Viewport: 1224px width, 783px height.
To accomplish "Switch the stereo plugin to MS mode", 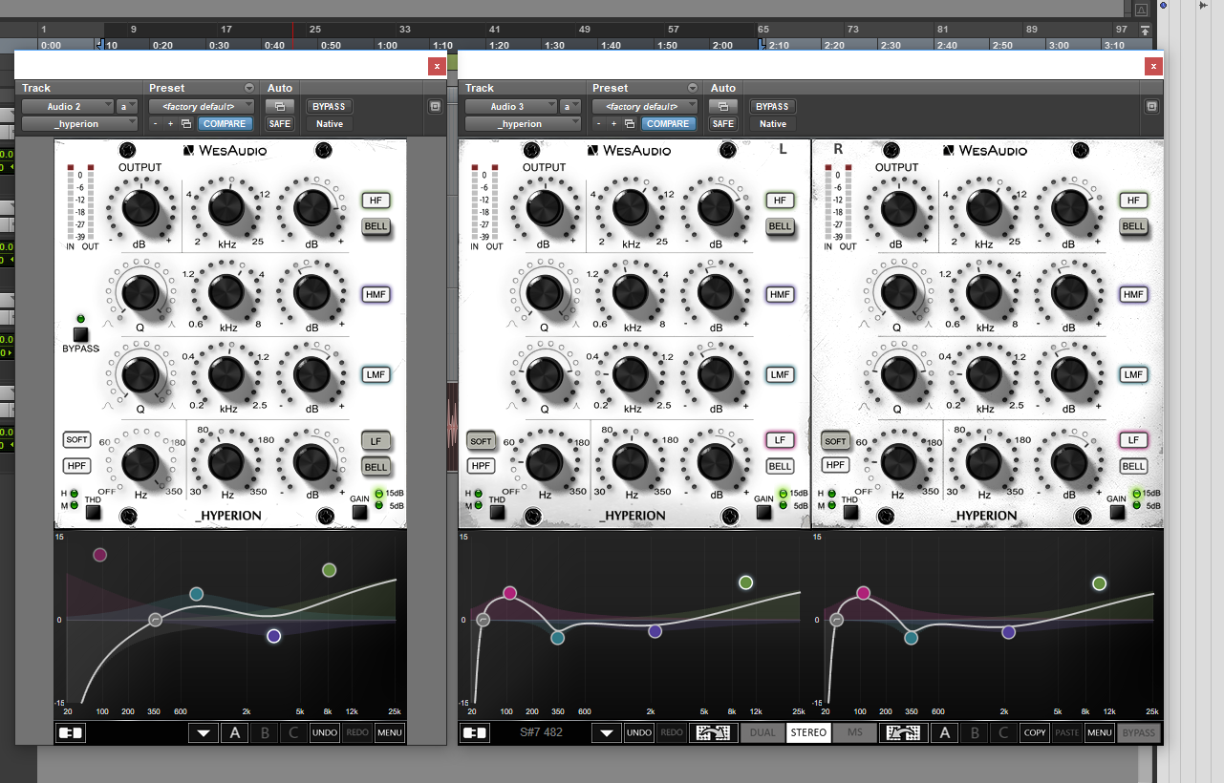I will [x=854, y=732].
